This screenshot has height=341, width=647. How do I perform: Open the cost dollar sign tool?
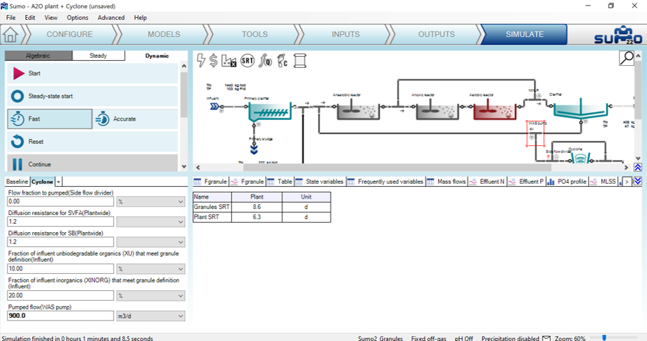(x=214, y=61)
